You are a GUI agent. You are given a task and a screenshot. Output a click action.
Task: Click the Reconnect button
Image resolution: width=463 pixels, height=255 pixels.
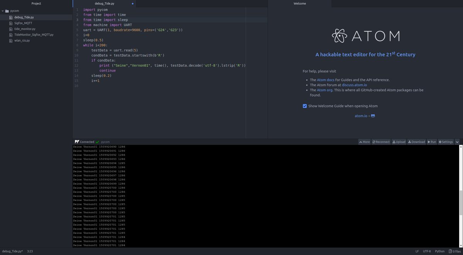[381, 142]
